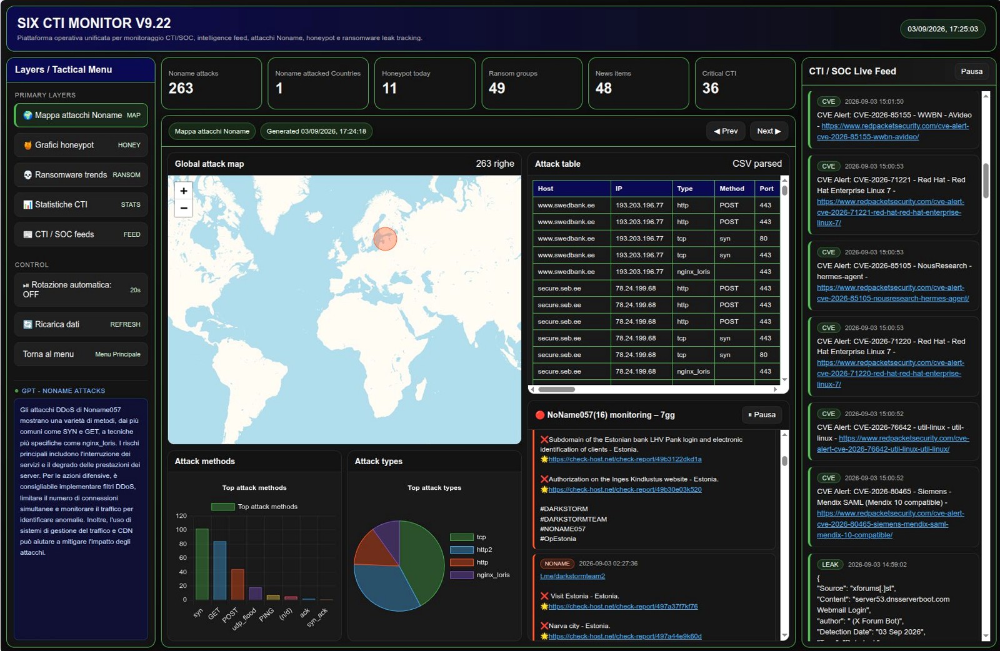Screen dimensions: 1000x651
Task: Open the CVE-2026-85155 wwbn-avideo link
Action: (894, 131)
